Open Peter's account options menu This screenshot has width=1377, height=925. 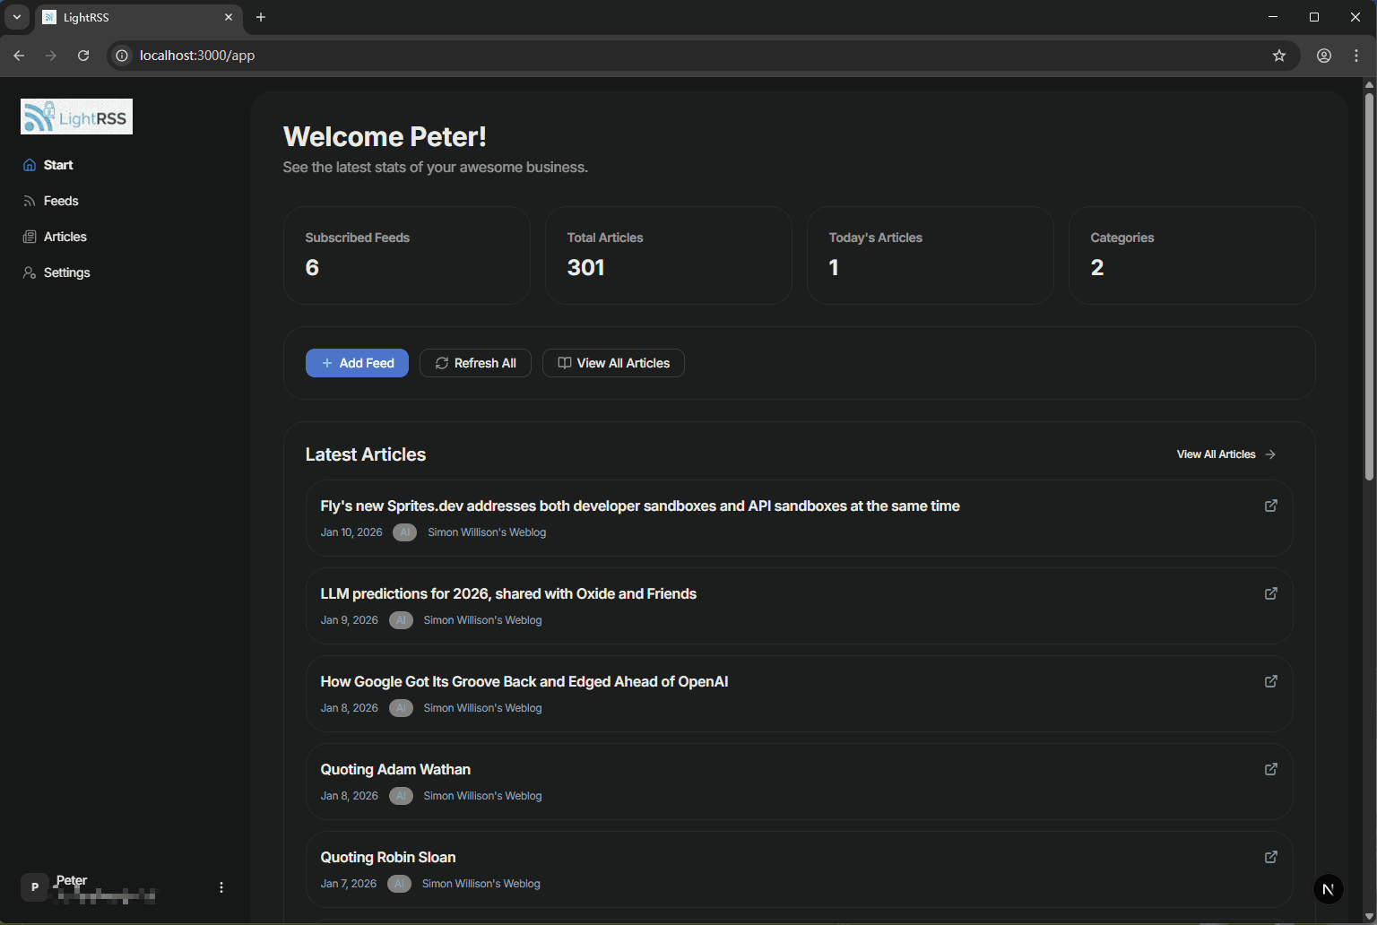click(x=221, y=886)
